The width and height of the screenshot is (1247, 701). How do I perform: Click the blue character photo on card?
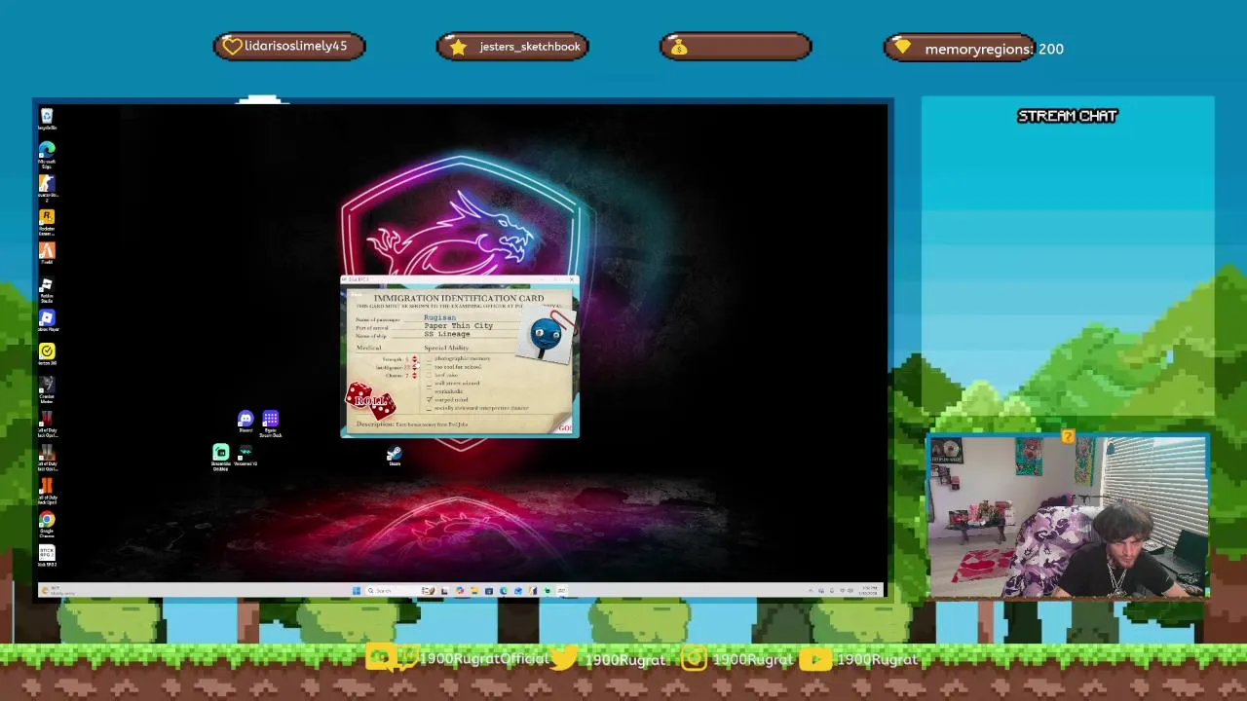[x=546, y=335]
